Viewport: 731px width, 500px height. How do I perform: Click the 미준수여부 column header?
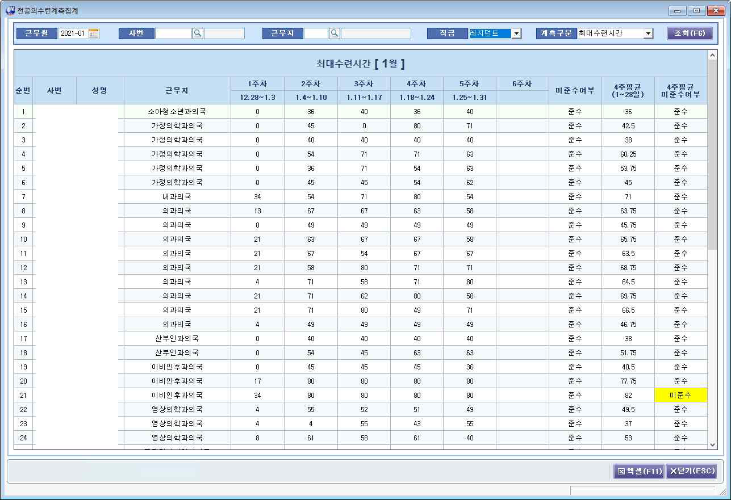[575, 91]
